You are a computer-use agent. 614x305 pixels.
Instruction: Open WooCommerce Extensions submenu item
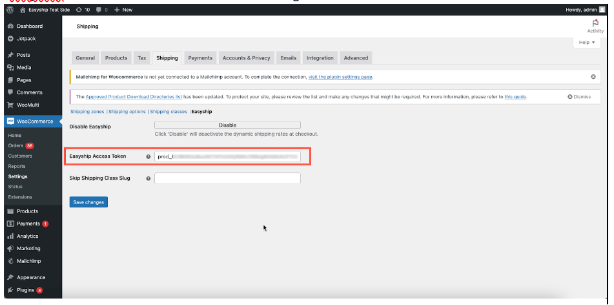coord(20,197)
